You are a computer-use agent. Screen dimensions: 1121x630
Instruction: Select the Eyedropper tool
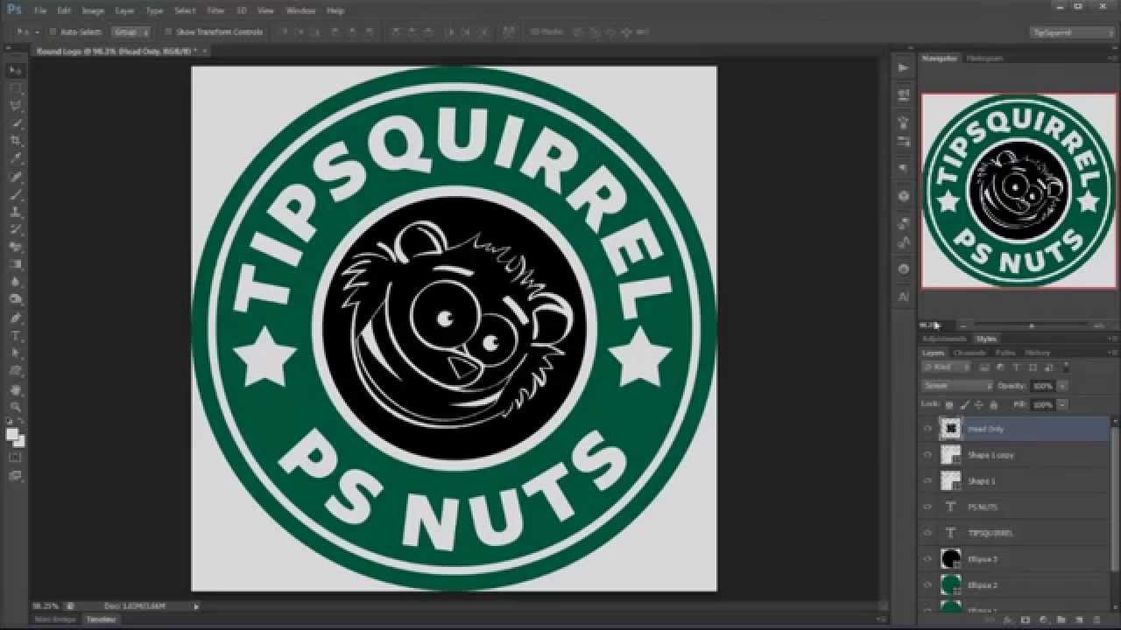point(16,158)
